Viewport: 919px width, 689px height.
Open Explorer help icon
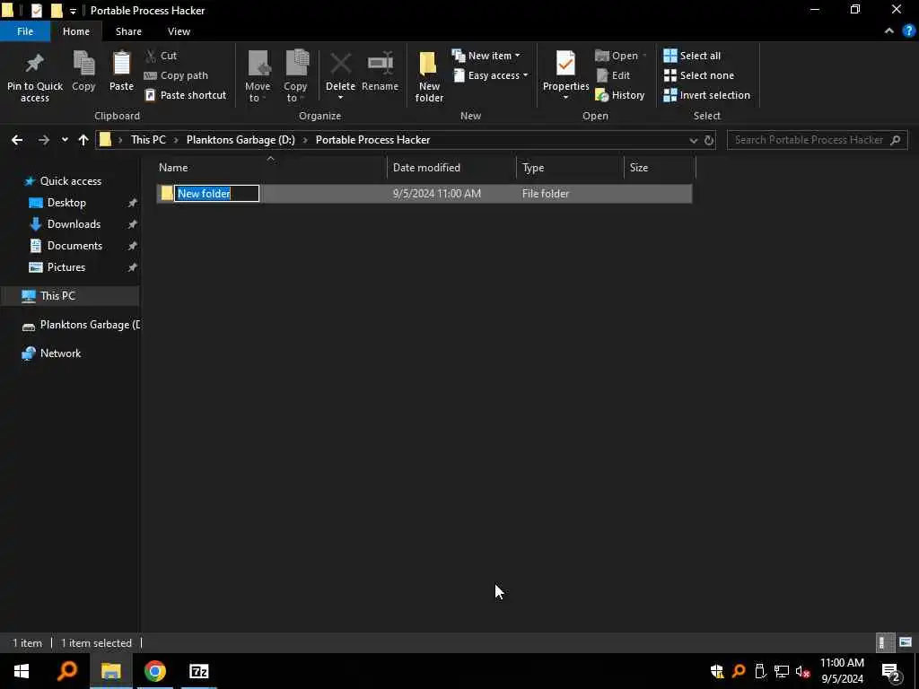coord(908,31)
